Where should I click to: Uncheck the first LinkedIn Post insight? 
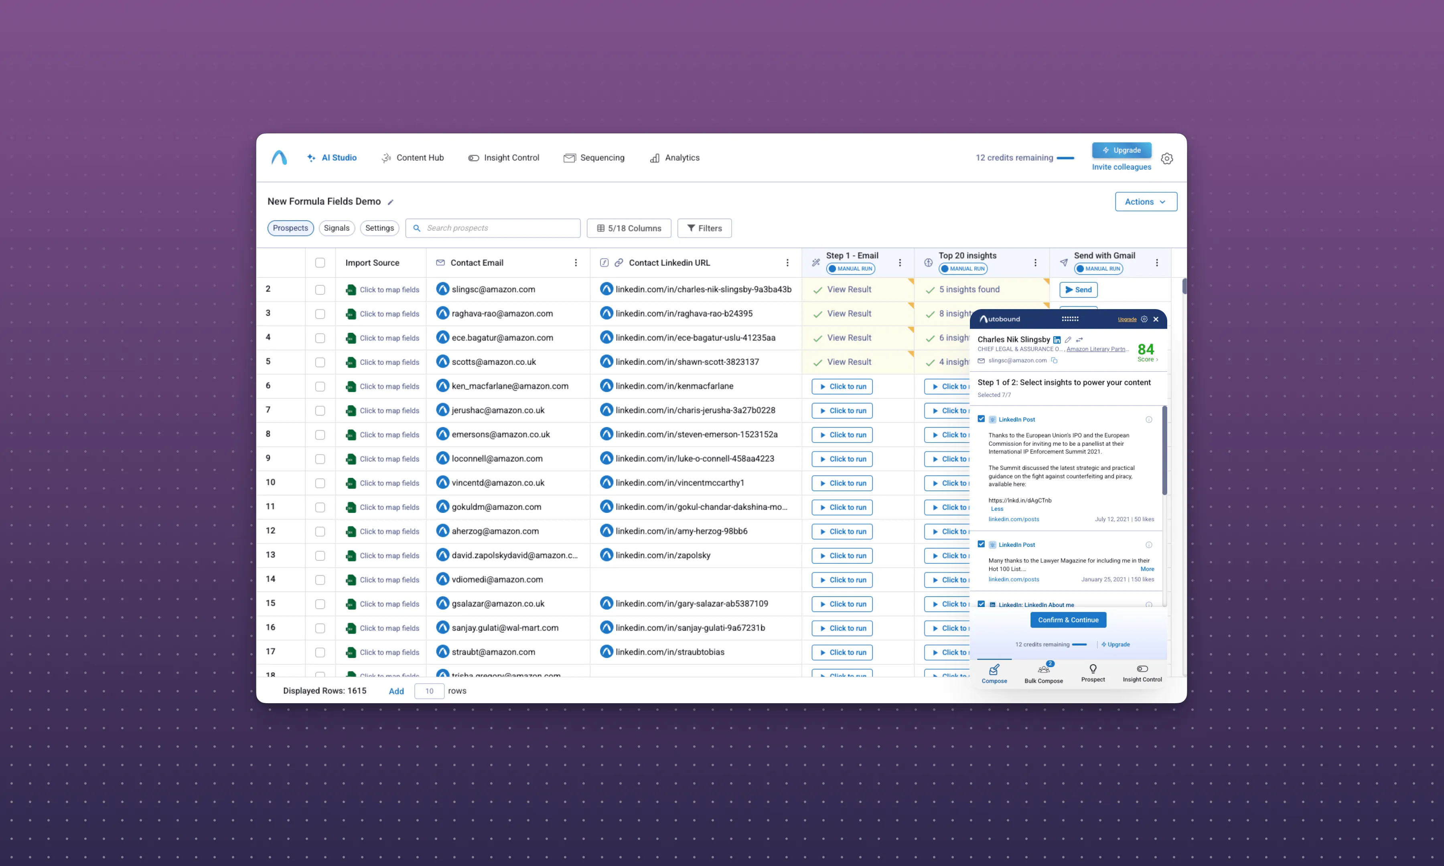click(981, 419)
